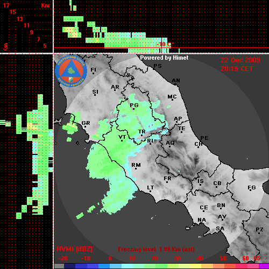
Task: Click the '65' dBZ scale value
Action: tap(257, 258)
